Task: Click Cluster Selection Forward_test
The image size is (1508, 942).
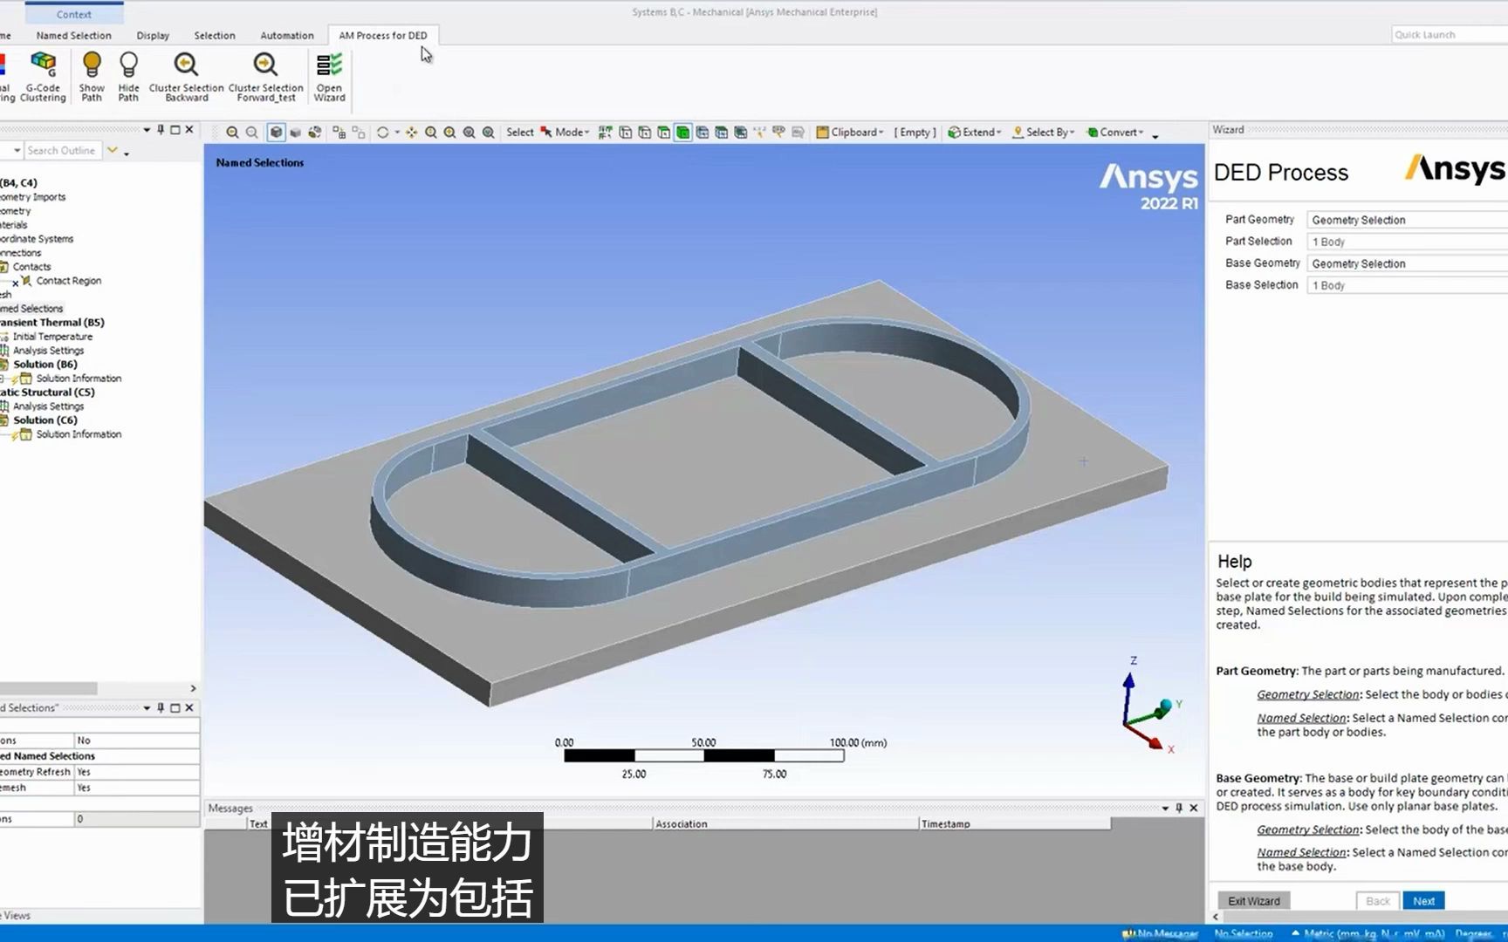Action: (265, 77)
